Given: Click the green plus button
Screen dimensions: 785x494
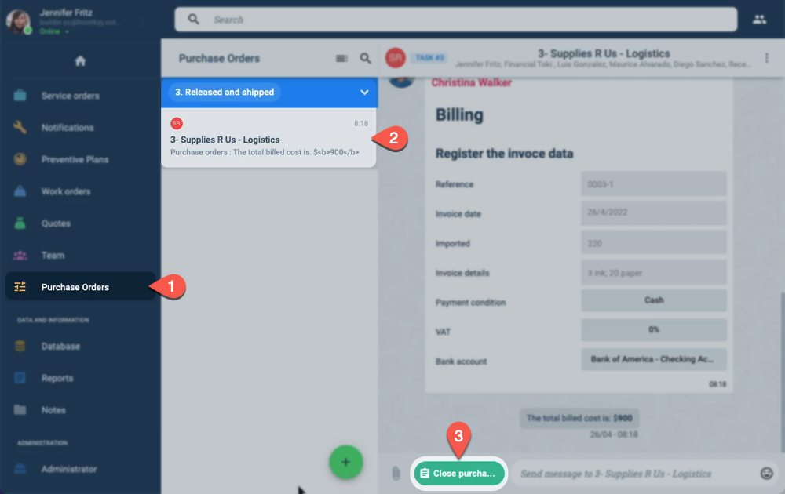Looking at the screenshot, I should click(x=345, y=463).
